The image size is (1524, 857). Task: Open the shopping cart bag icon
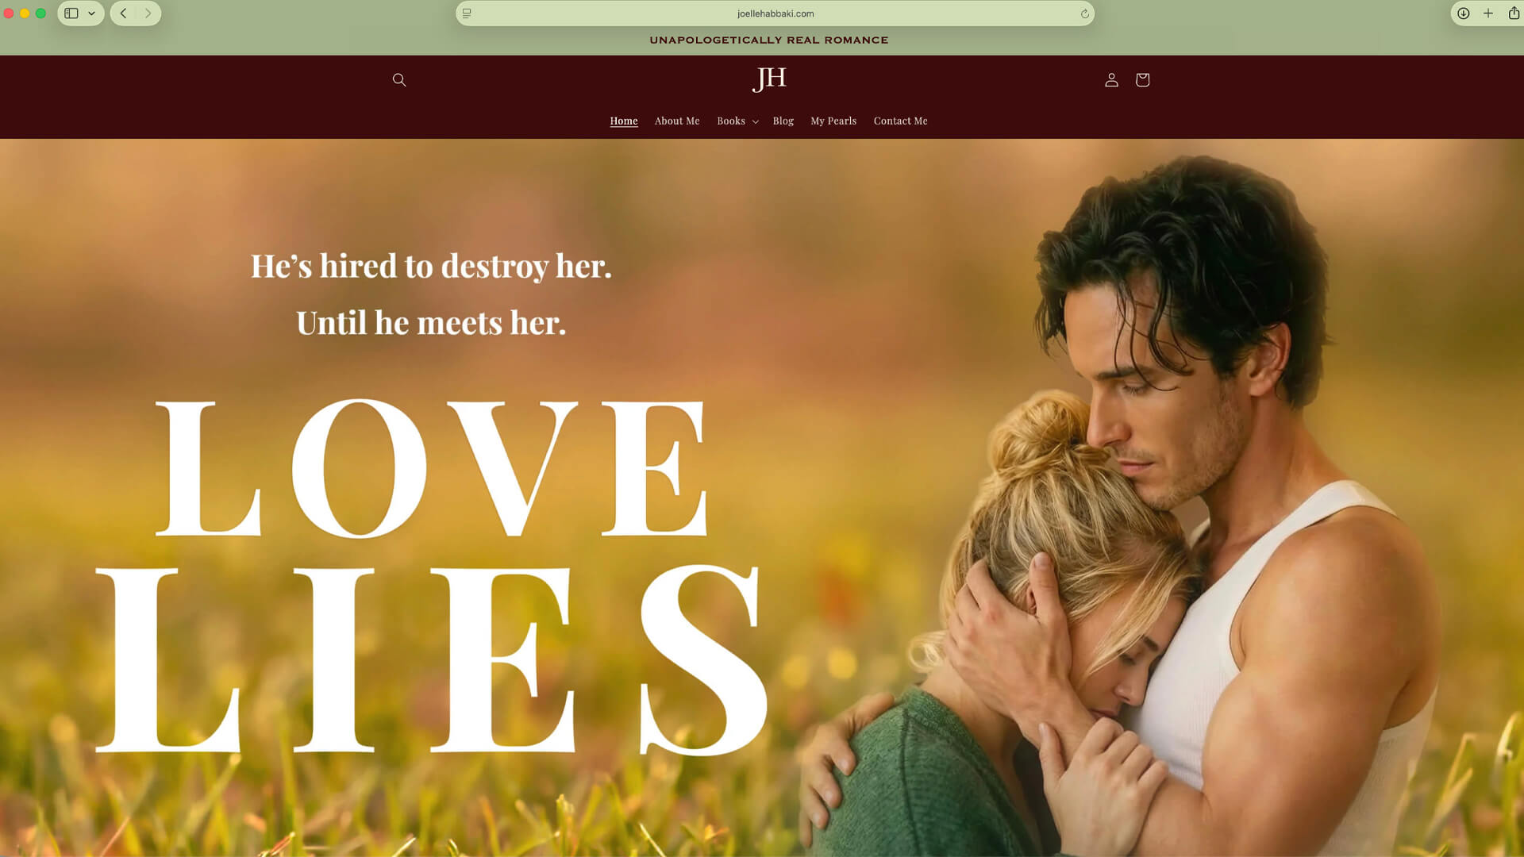pos(1142,79)
